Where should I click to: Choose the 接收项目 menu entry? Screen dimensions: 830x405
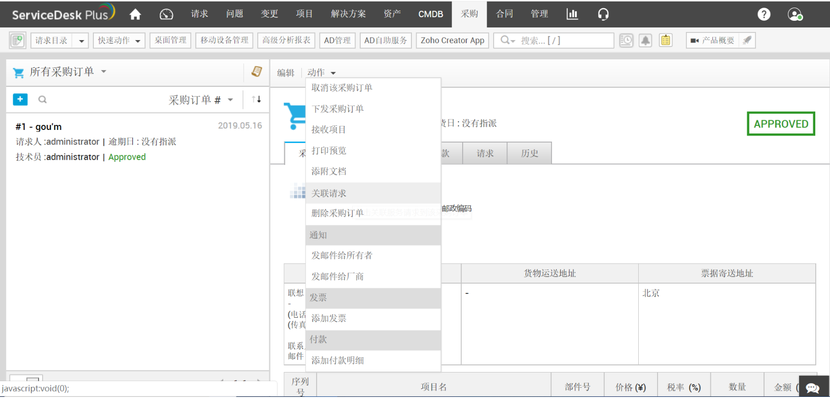coord(373,129)
